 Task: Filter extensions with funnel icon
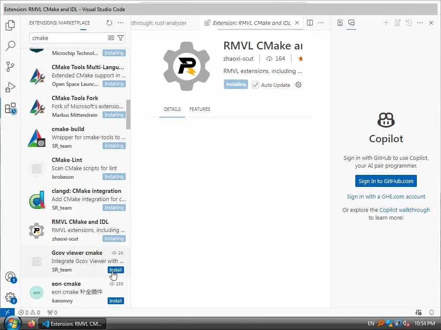click(121, 38)
